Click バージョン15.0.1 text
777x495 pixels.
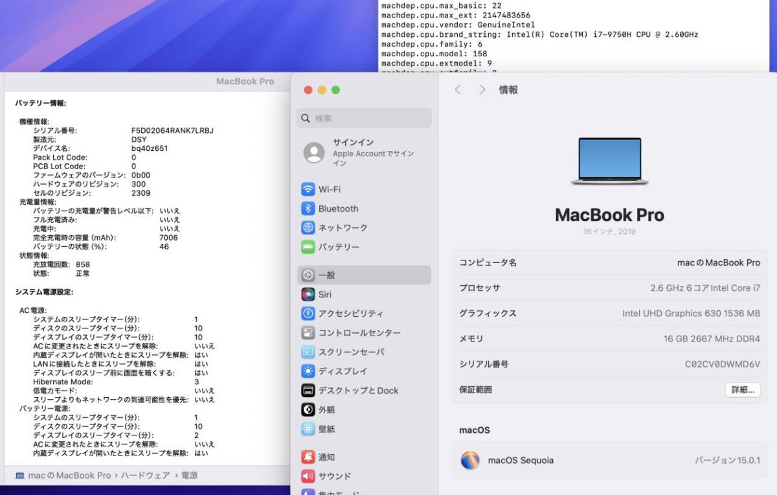[727, 461]
